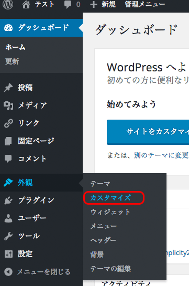Open the テスト site name link
Image resolution: width=189 pixels, height=286 pixels.
(x=45, y=4)
